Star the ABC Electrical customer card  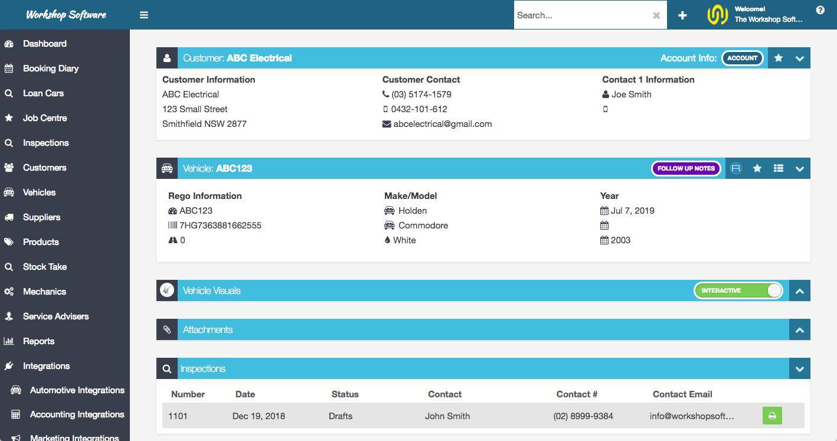(778, 58)
